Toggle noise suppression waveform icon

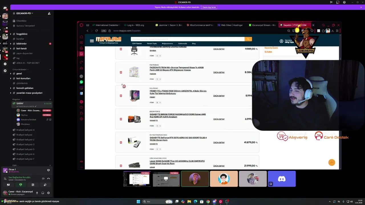point(43,179)
